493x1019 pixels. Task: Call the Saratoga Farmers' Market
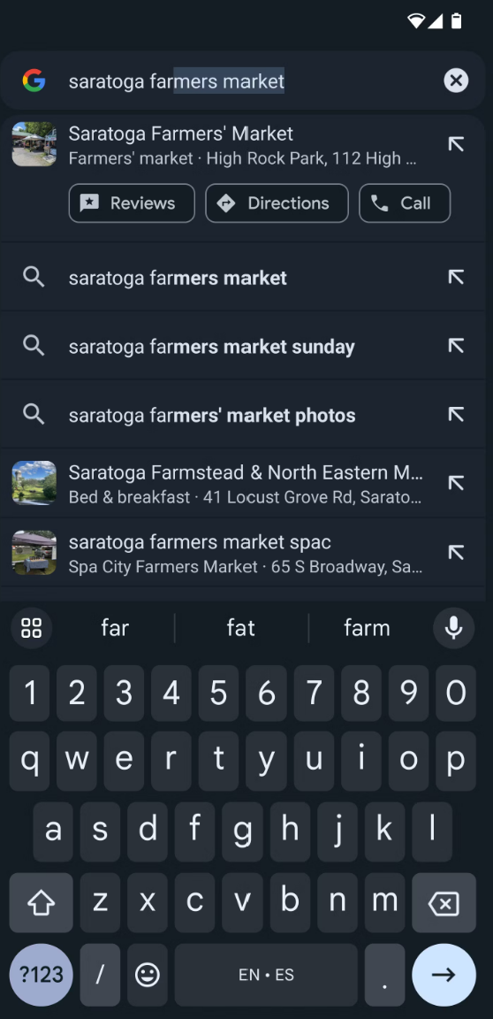(x=405, y=203)
